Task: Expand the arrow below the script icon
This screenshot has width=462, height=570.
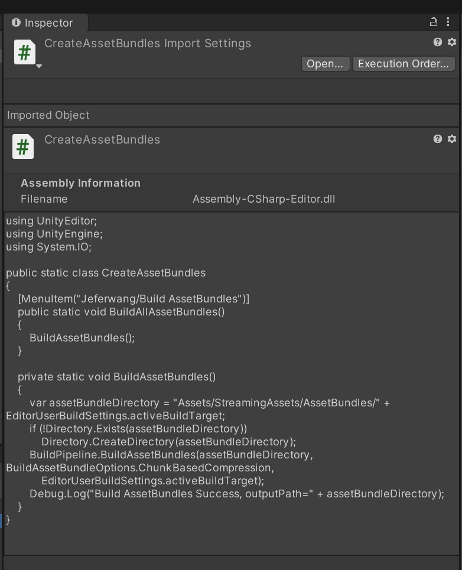Action: pos(39,66)
